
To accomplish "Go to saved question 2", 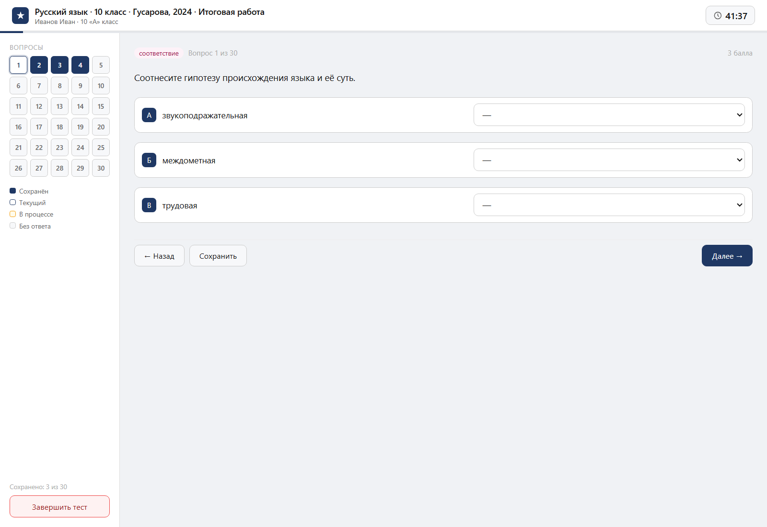I will [39, 65].
